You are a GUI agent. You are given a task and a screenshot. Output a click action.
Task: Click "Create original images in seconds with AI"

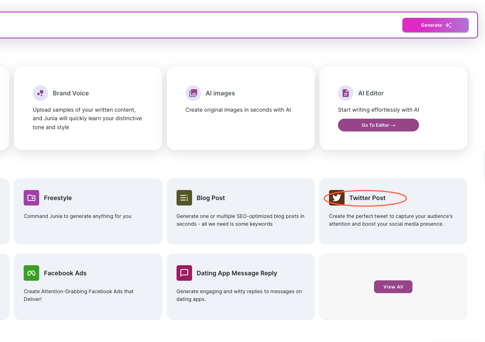tap(238, 110)
